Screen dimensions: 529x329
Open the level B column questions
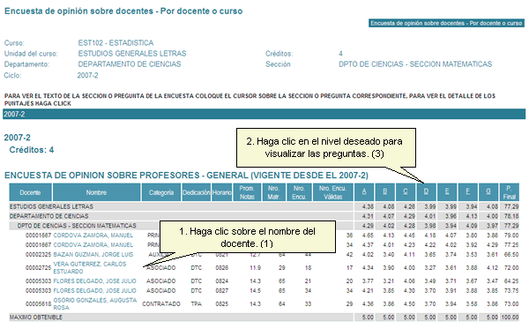pos(384,192)
